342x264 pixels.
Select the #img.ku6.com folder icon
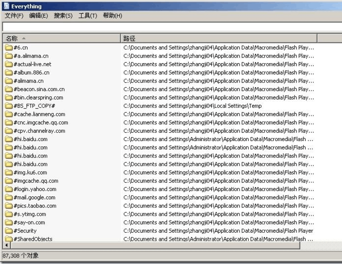click(x=9, y=172)
